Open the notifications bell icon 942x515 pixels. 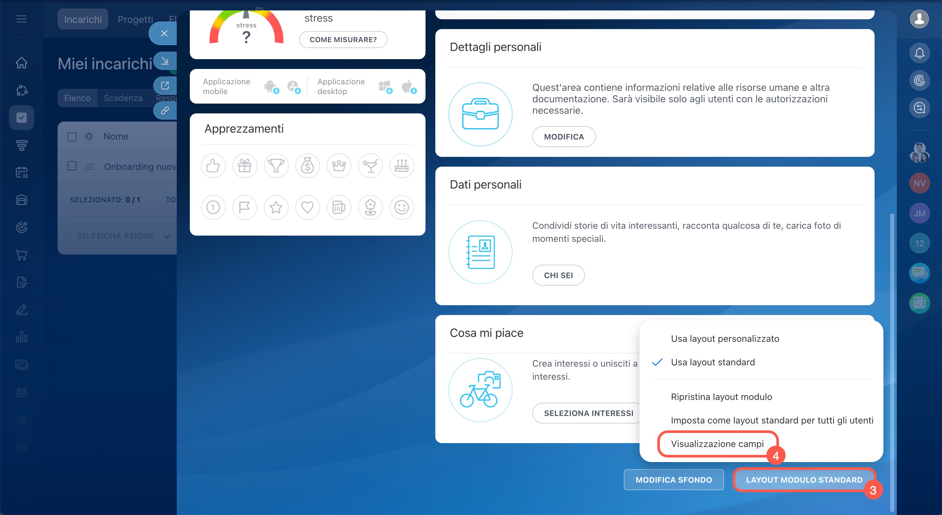919,53
